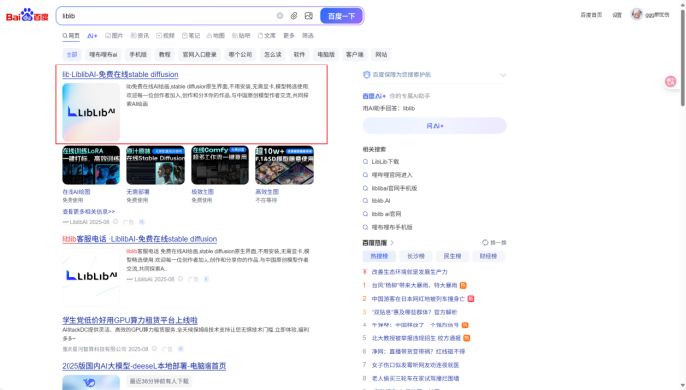Click the pink floating assistant icon
The width and height of the screenshot is (686, 390).
pyautogui.click(x=671, y=81)
